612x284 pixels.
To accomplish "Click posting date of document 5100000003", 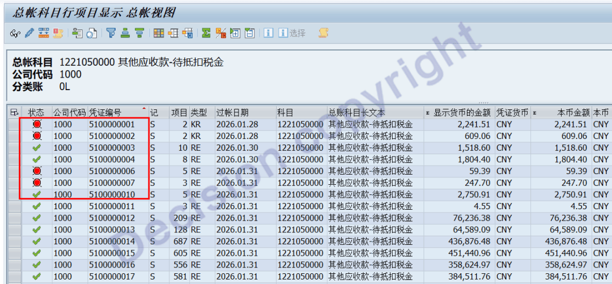I will (237, 147).
